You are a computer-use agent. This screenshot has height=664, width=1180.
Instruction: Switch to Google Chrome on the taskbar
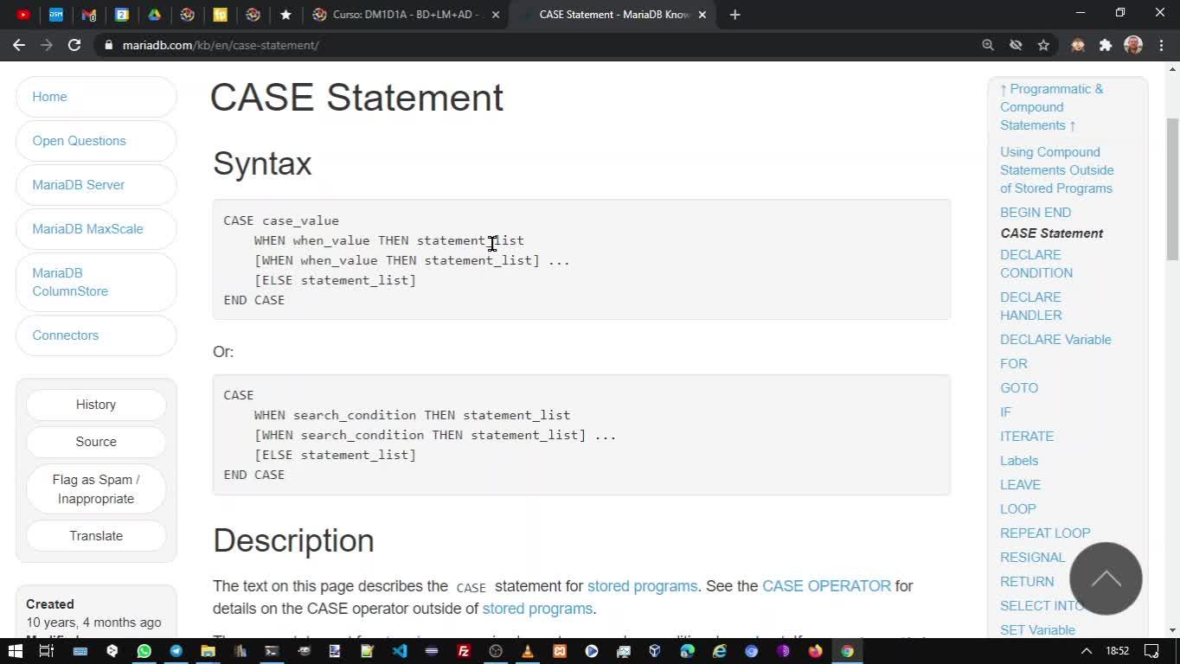point(848,651)
